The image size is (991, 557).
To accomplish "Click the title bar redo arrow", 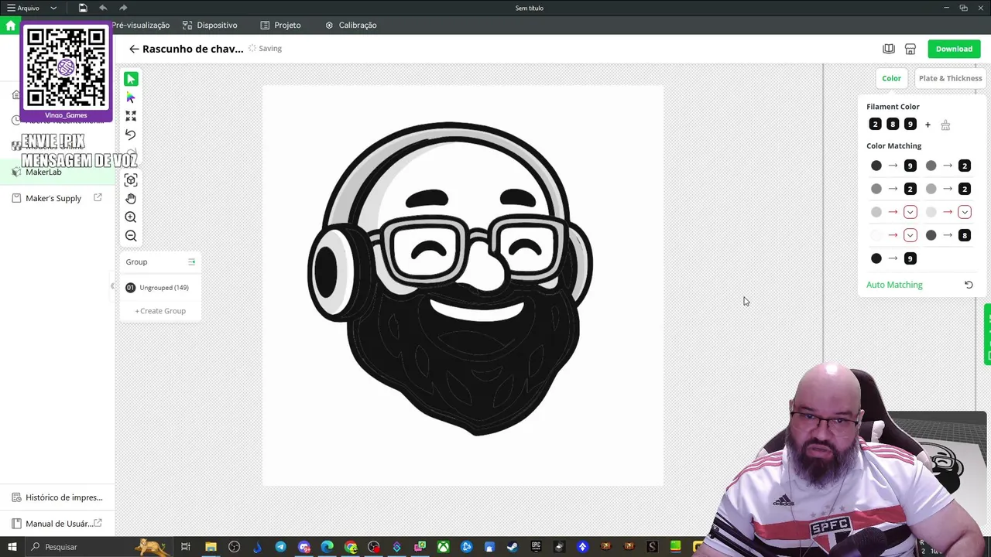I will (x=123, y=8).
